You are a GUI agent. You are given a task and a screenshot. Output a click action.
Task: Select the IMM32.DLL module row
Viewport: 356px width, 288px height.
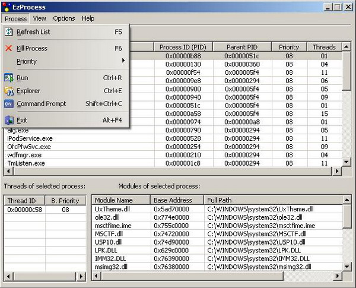(217, 258)
